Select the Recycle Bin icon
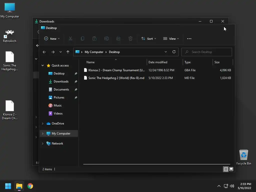This screenshot has height=192, width=256. tap(243, 157)
